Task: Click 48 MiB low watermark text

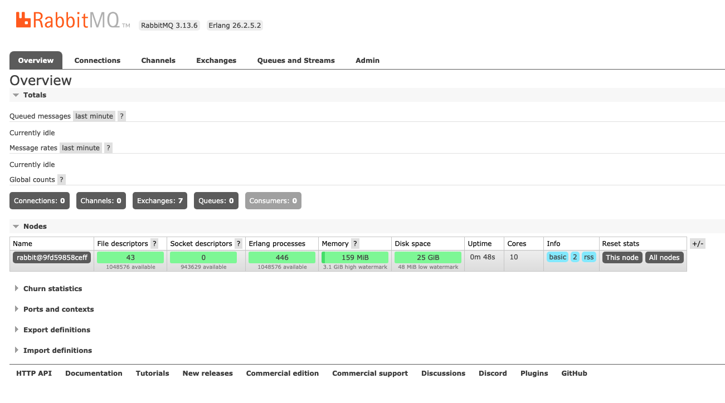Action: 428,267
